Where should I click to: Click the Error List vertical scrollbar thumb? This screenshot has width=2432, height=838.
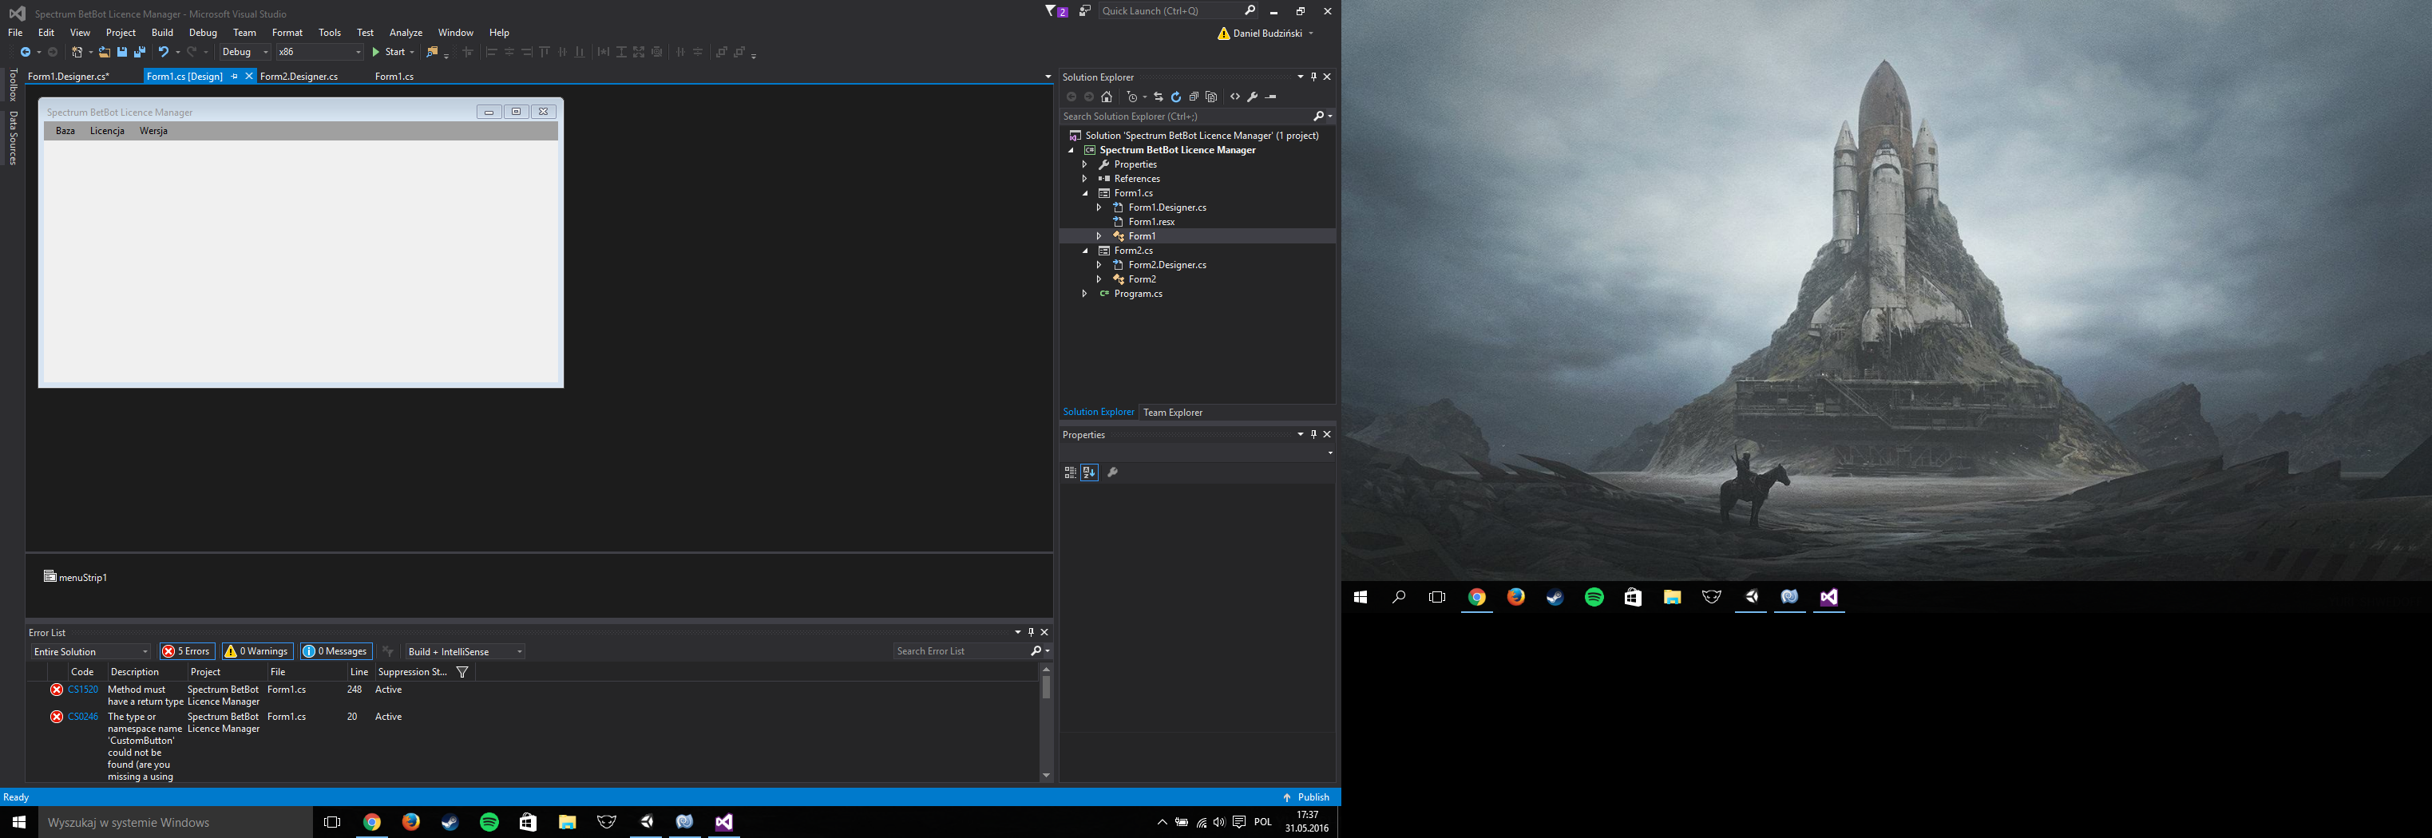(x=1046, y=688)
